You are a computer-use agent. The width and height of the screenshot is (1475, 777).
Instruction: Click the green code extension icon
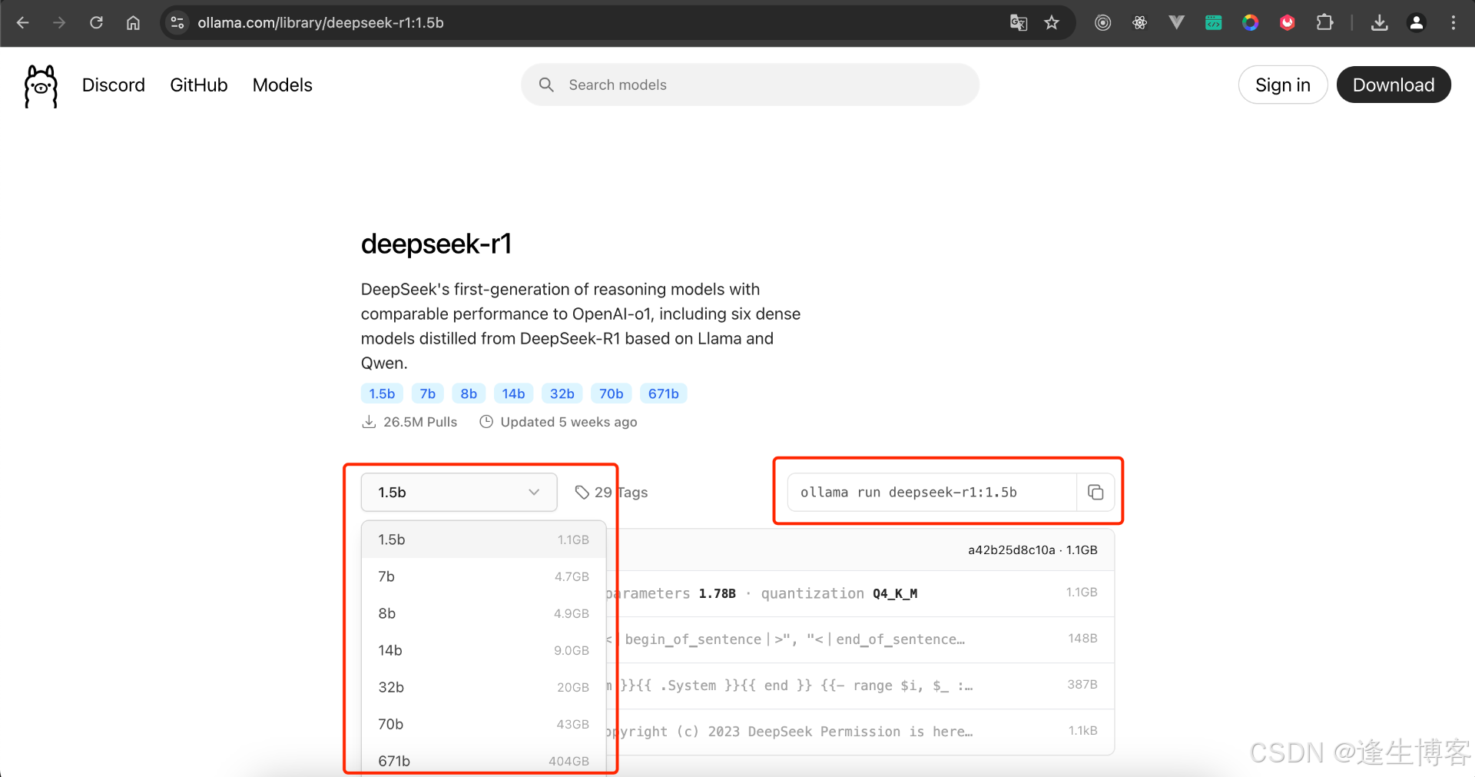(1214, 23)
